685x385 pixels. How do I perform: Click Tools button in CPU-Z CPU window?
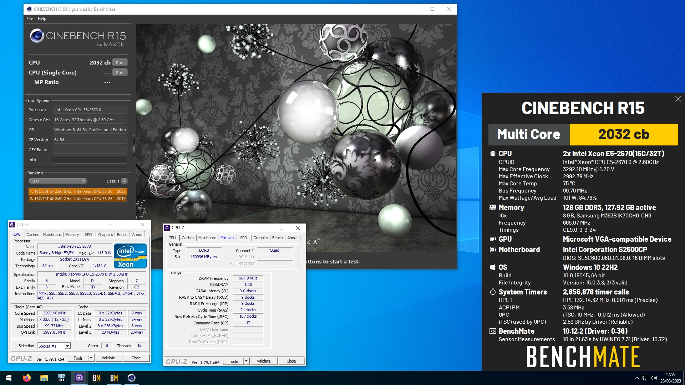point(78,358)
